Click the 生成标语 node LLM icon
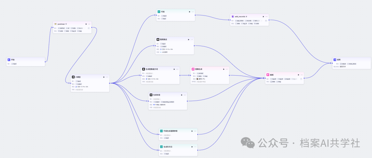372x158 pixels. 151,95
